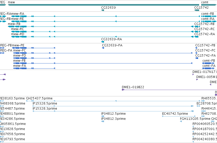Click protein feature mew-PB
Viewport: 217px width, 143px height.
(x=103, y=63)
